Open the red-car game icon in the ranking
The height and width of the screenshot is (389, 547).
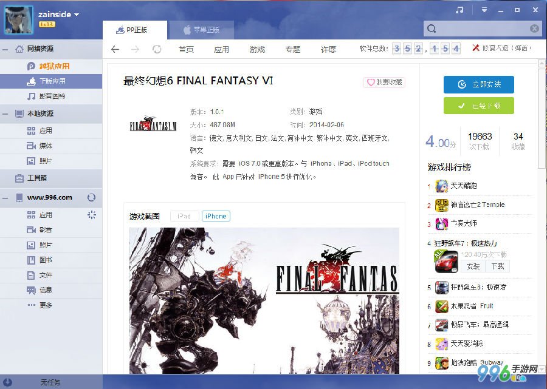(447, 261)
